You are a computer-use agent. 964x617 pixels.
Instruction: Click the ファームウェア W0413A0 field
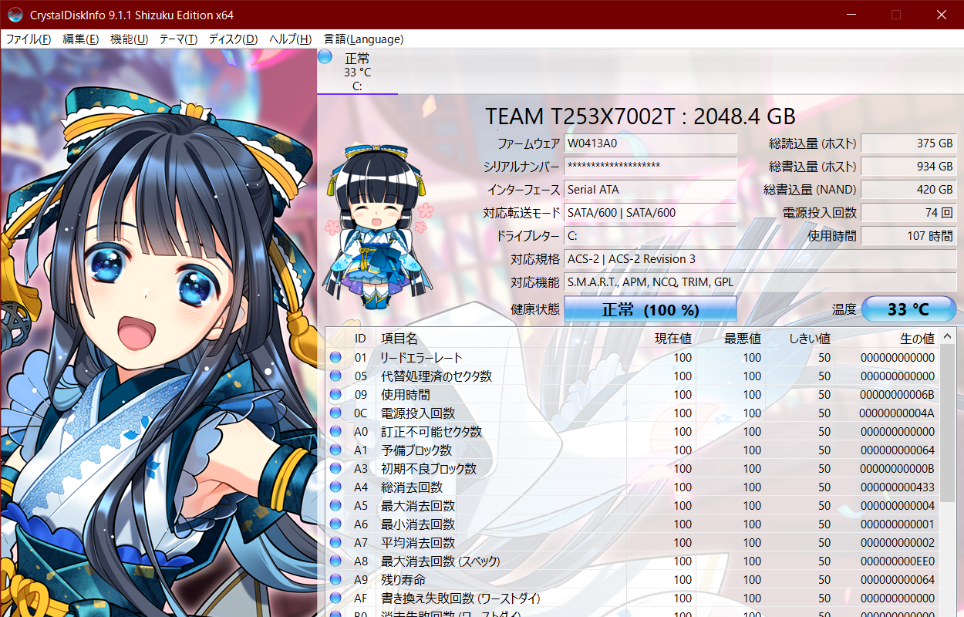point(650,143)
